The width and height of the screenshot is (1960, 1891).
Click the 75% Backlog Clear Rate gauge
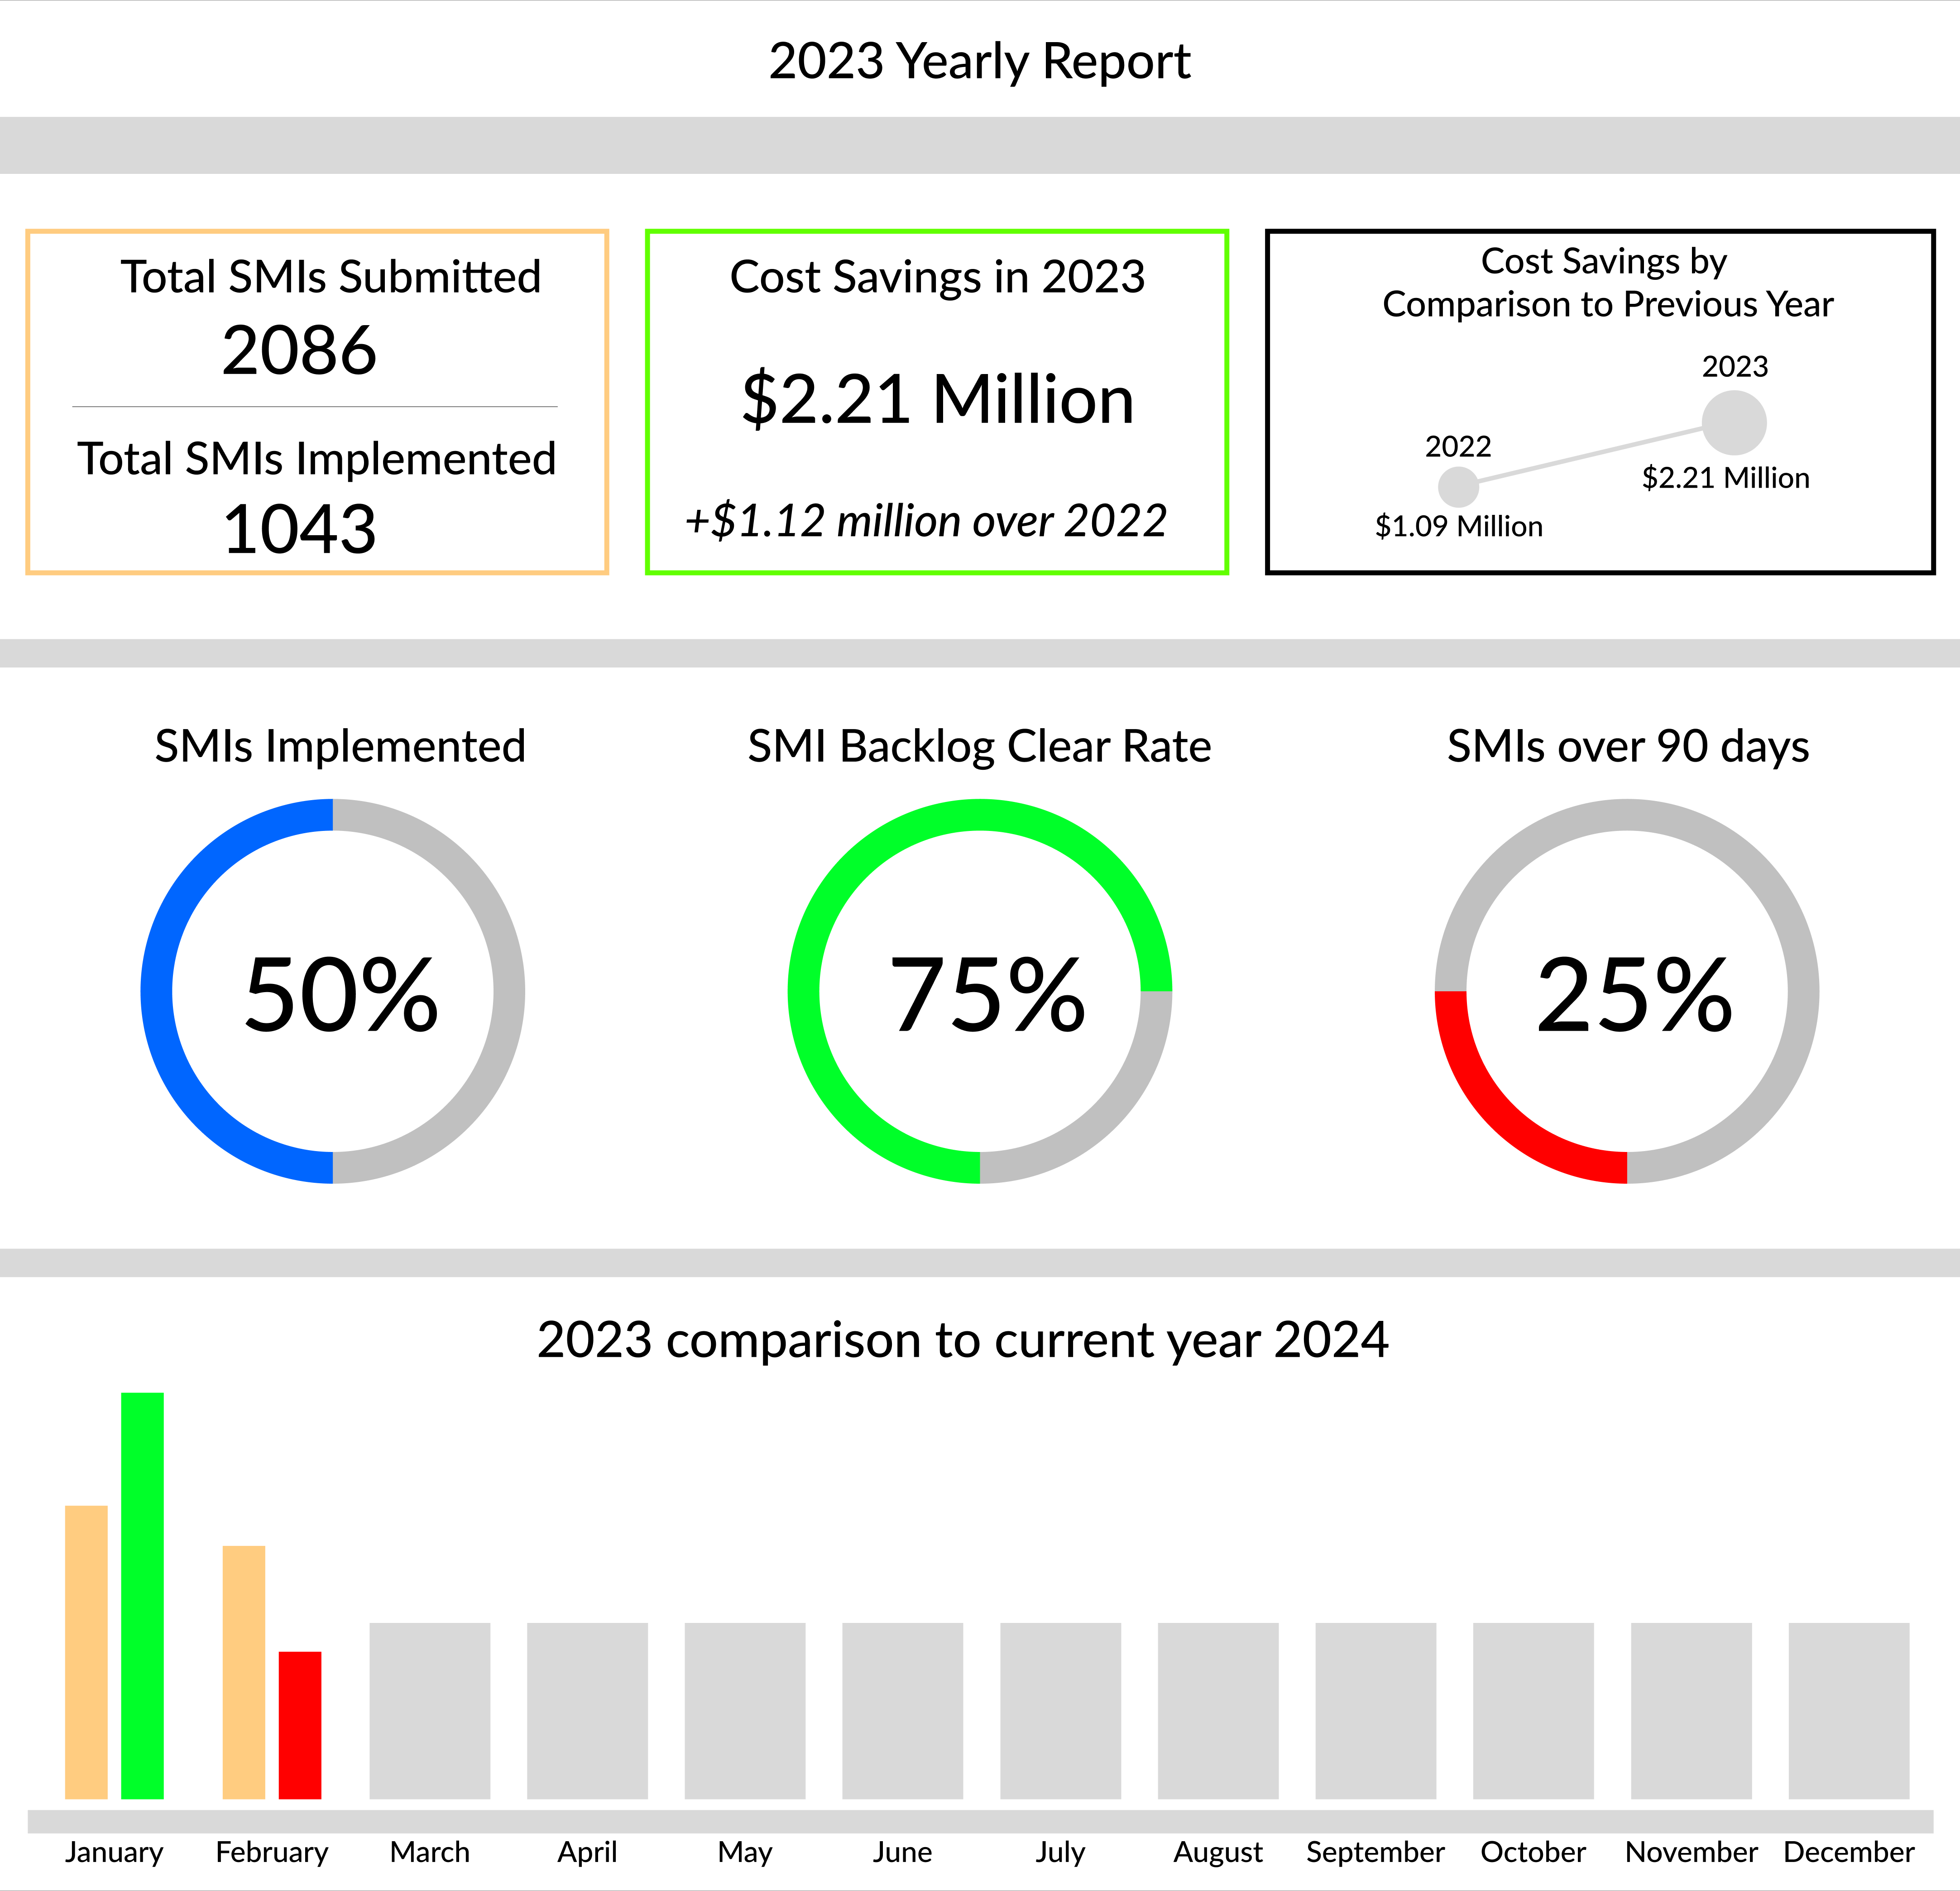pos(980,991)
